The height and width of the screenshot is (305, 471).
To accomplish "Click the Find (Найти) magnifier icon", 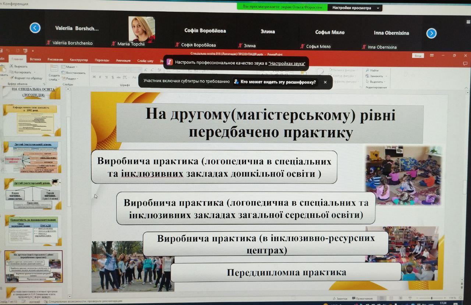I will [368, 70].
